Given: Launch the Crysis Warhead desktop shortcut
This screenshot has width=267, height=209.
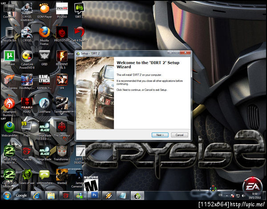Looking at the screenshot, I should [27, 12].
